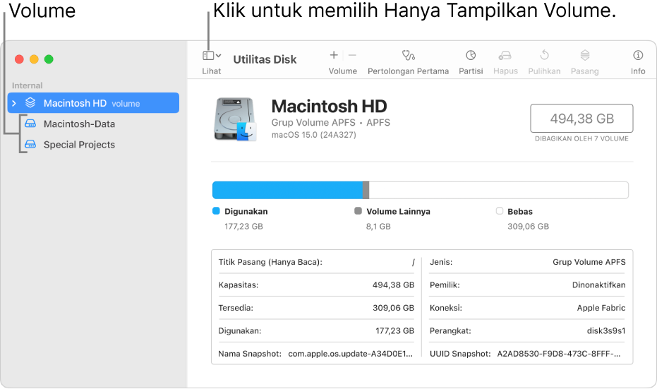
Task: Run Pertolongan Pertama stethoscope tool
Action: (x=408, y=55)
